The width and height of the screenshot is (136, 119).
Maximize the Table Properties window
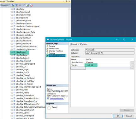coord(124,40)
